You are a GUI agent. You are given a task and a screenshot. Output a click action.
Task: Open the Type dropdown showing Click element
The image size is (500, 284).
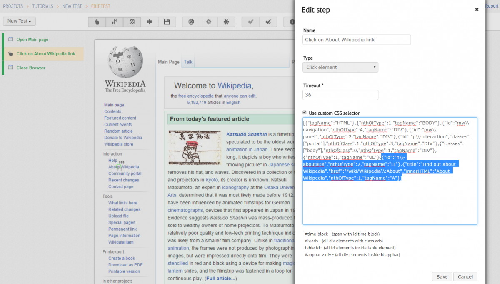click(340, 67)
